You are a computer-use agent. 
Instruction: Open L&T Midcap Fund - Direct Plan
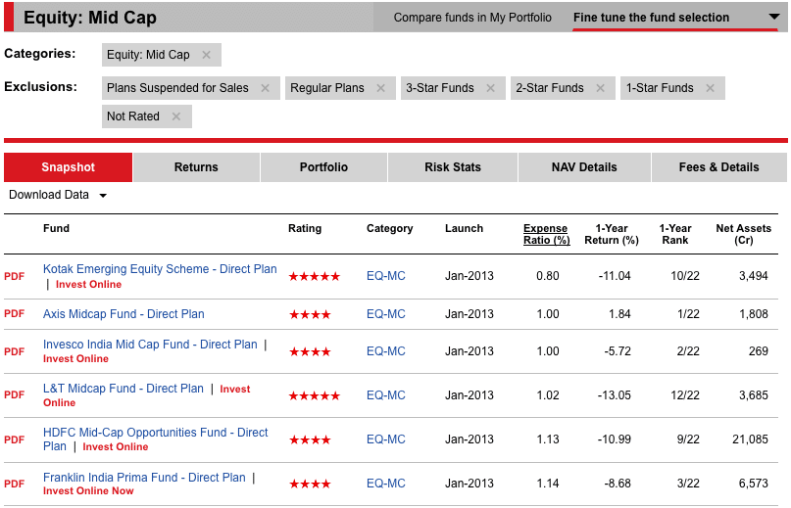pyautogui.click(x=124, y=389)
